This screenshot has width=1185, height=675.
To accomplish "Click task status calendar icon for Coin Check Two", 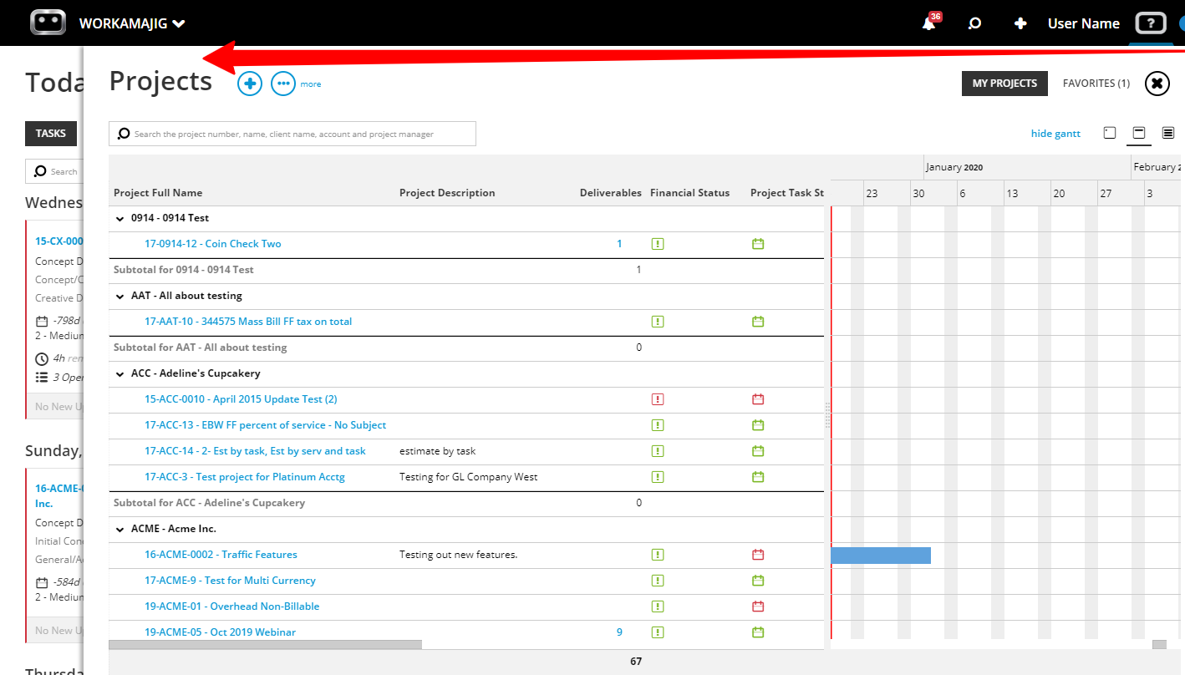I will [758, 244].
